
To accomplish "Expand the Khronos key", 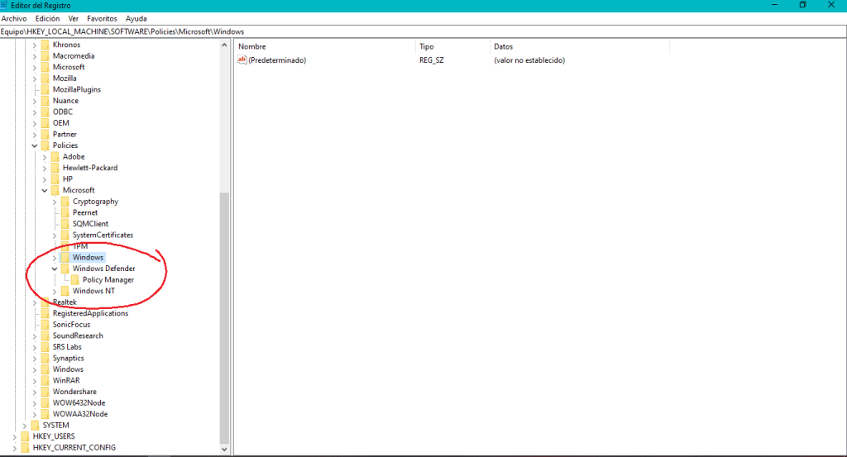I will tap(35, 45).
